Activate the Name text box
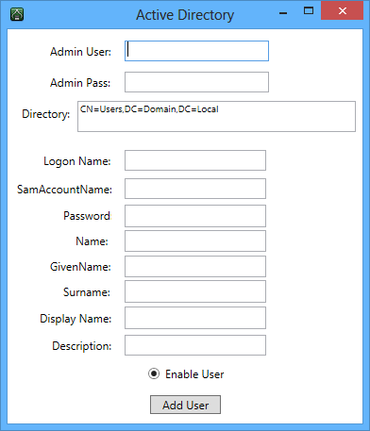This screenshot has width=370, height=431. coord(195,241)
